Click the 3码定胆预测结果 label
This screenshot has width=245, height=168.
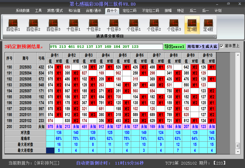click(24, 46)
